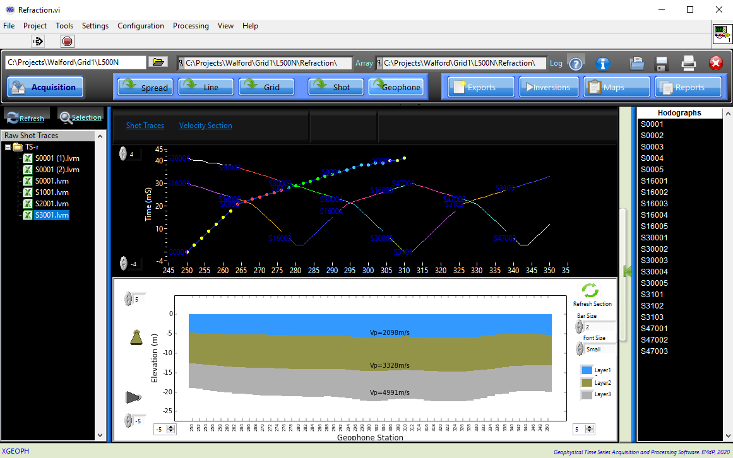Click the Refresh button above Raw Shot Traces
733x458 pixels.
27,117
